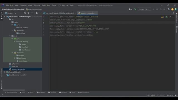Viewport: 178px width, 100px height.
Task: Click the 4 spaces indent setting
Action: click(170, 95)
